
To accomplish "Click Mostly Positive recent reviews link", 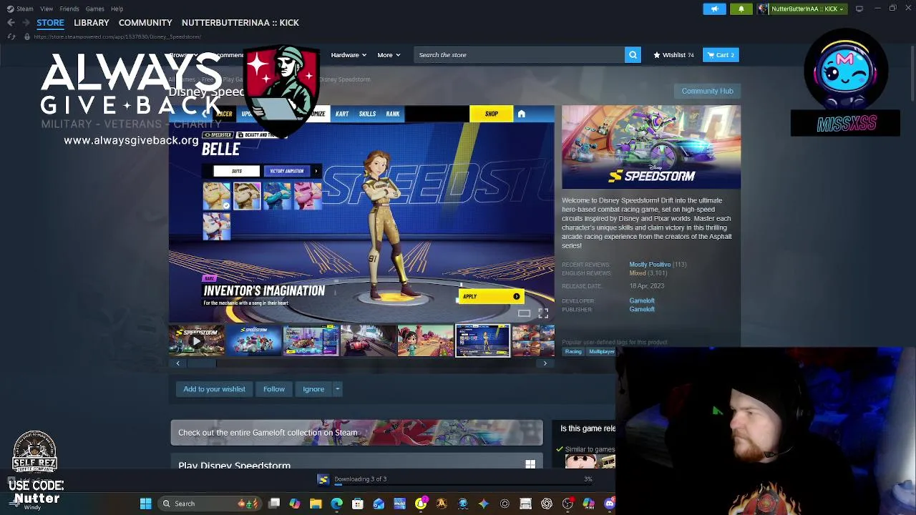I will (650, 265).
